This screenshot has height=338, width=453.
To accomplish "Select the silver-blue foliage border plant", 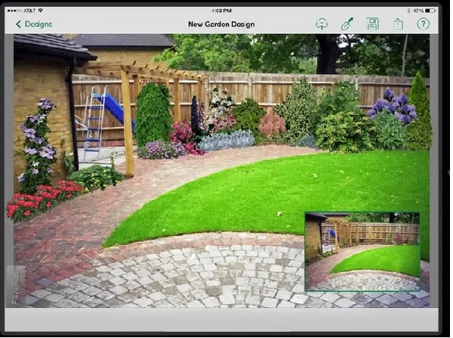I will [226, 141].
